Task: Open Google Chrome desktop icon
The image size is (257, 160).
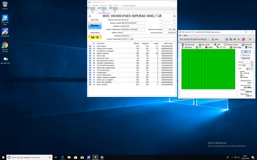Action: [5, 45]
